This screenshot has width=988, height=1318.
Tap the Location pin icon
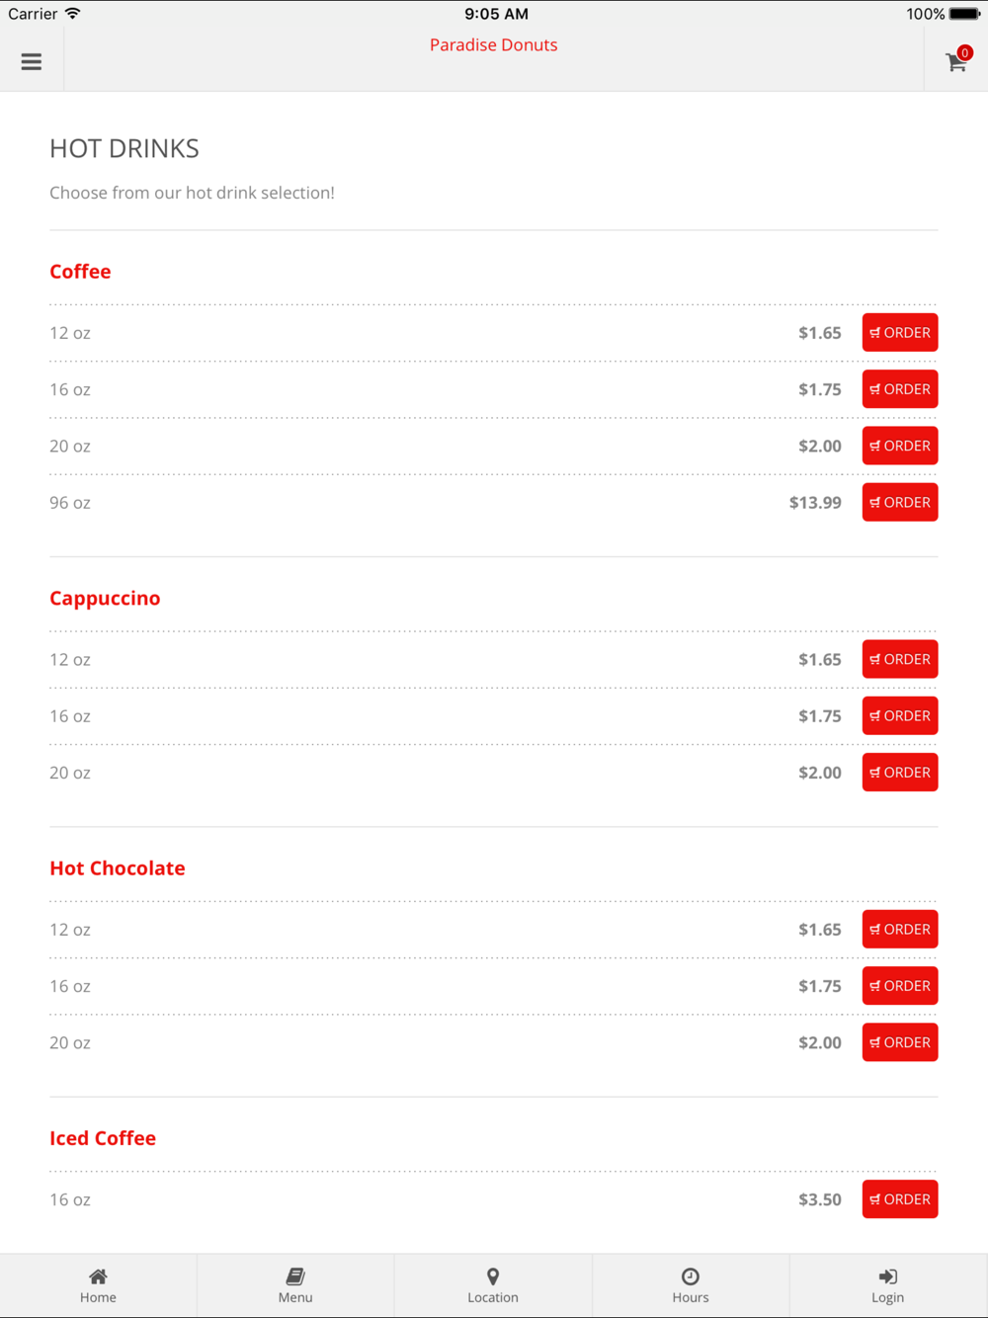pyautogui.click(x=493, y=1277)
